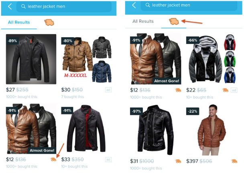Click the Almost Gone! label on right screen
The height and width of the screenshot is (174, 244).
[167, 81]
